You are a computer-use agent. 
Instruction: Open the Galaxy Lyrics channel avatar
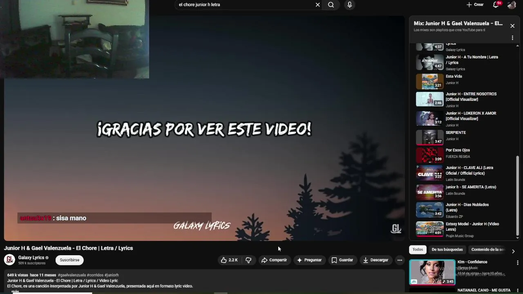coord(9,260)
